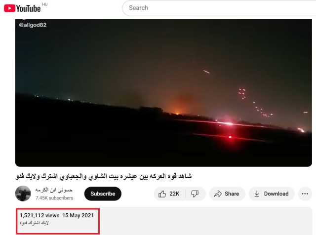Viewport: 316px width, 235px height.
Task: Expand the video description box
Action: point(163,221)
